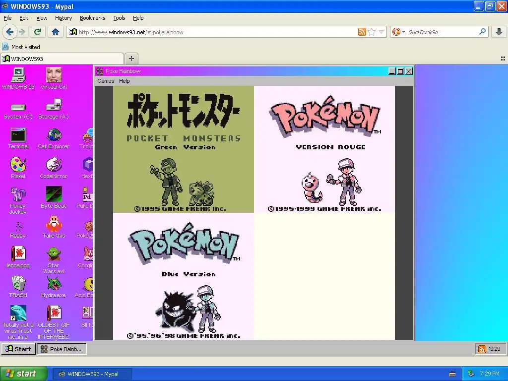508x381 pixels.
Task: Click the XP system tray network icon
Action: tap(471, 374)
